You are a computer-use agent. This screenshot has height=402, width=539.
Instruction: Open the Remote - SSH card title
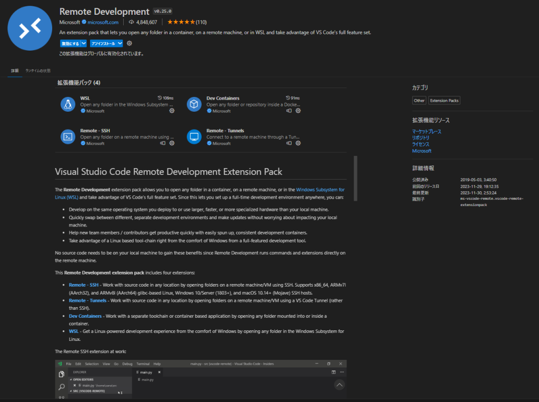95,131
